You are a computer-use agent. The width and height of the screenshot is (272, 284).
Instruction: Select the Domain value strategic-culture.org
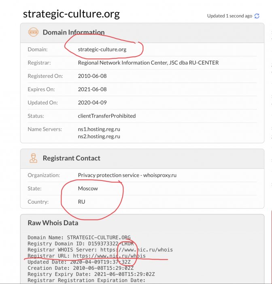pyautogui.click(x=102, y=49)
